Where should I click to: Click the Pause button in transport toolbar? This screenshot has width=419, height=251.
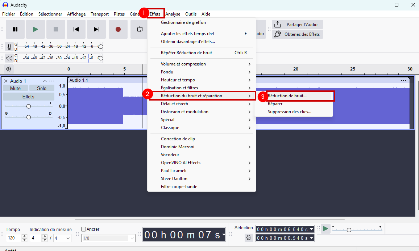pos(15,29)
